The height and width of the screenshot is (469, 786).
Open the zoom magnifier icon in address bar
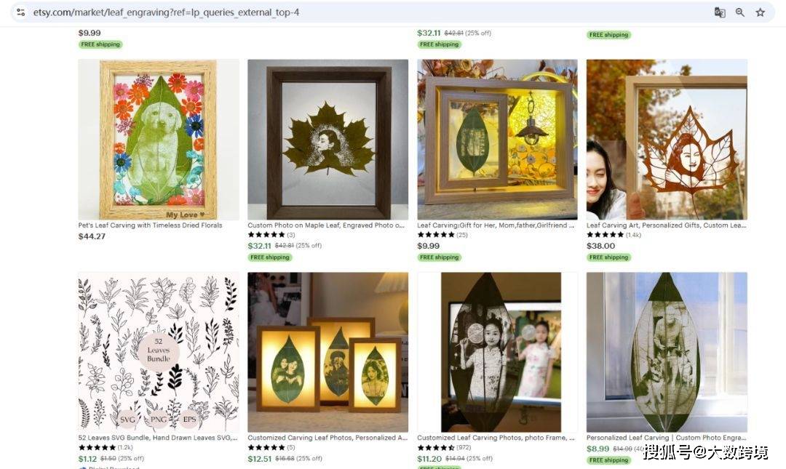click(740, 12)
